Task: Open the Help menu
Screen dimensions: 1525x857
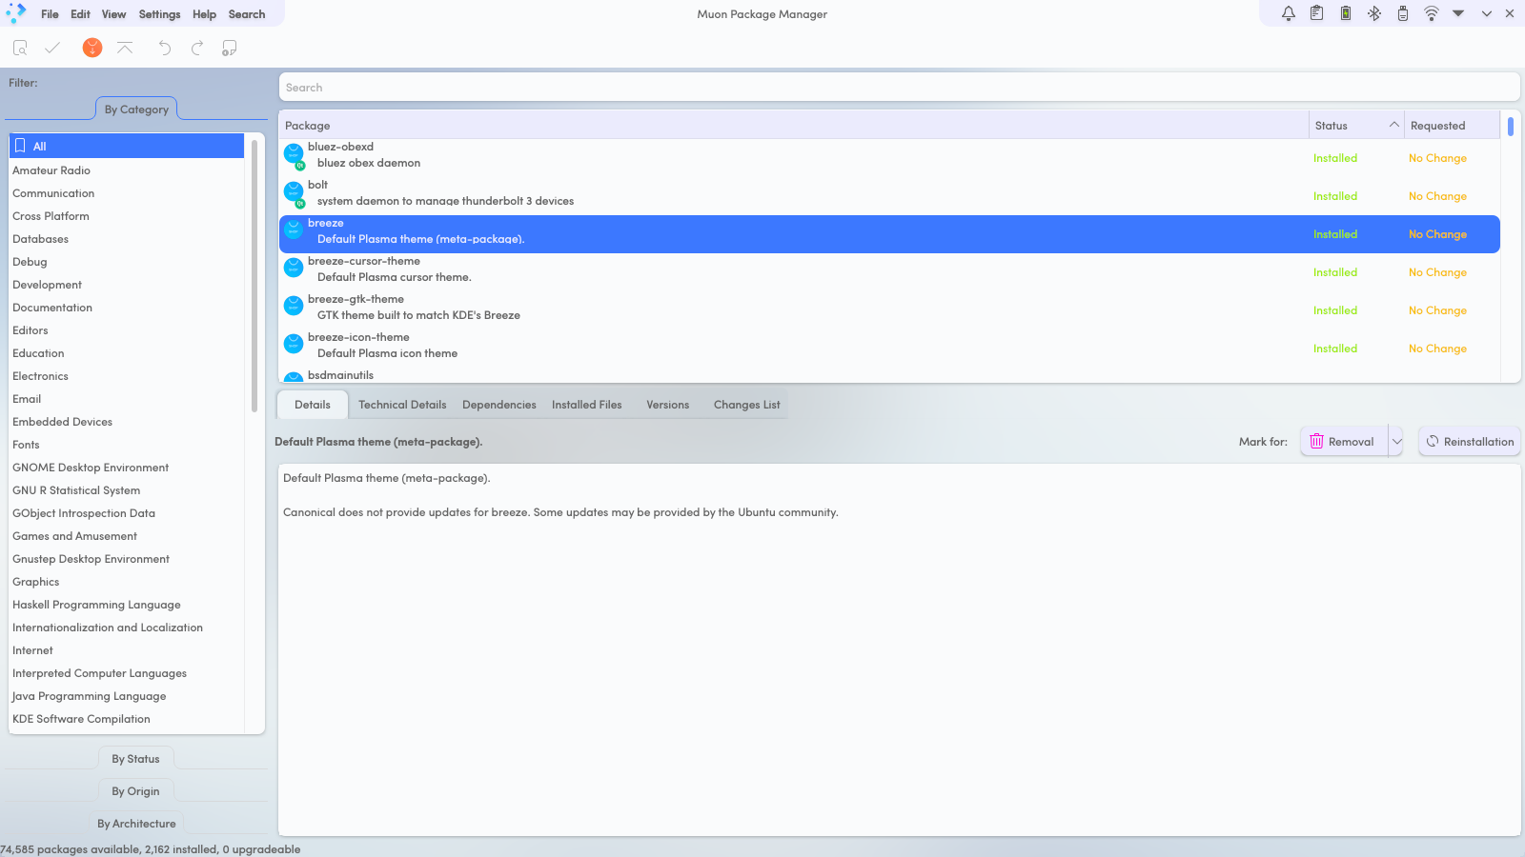Action: [204, 14]
